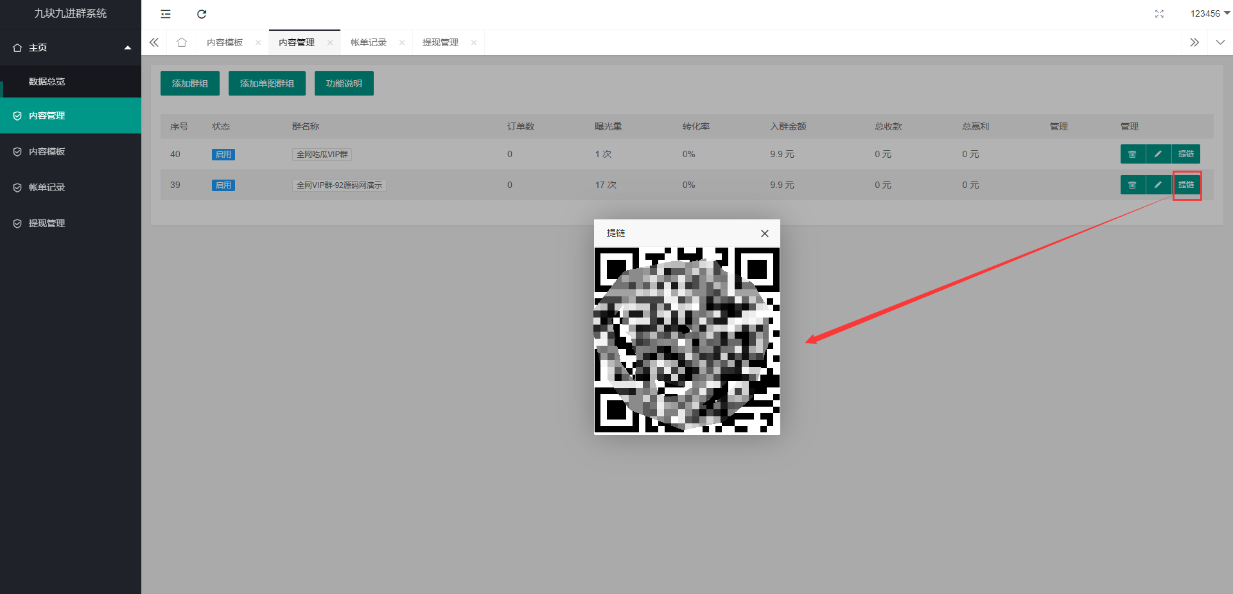Close the 内容管理 tab
1233x594 pixels.
click(x=330, y=42)
